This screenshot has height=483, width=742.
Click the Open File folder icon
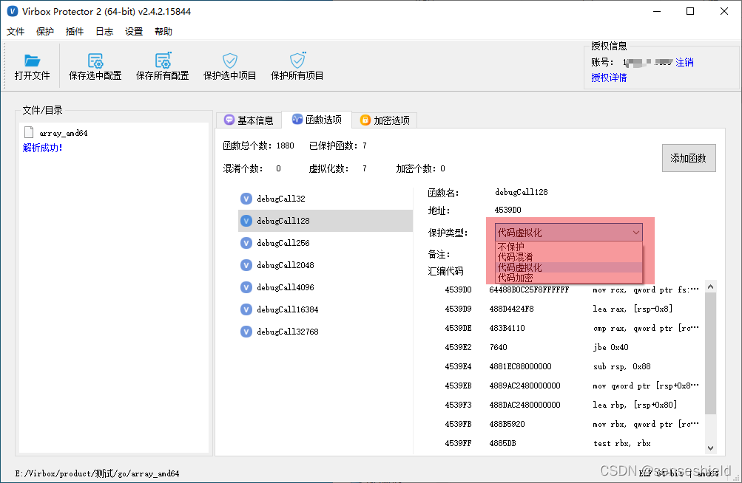32,61
